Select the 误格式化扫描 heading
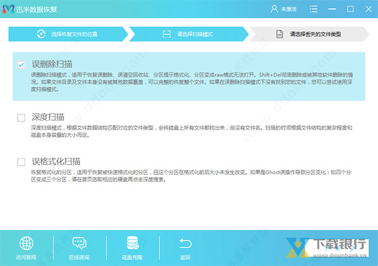Viewport: 378px width, 266px height. [x=56, y=161]
